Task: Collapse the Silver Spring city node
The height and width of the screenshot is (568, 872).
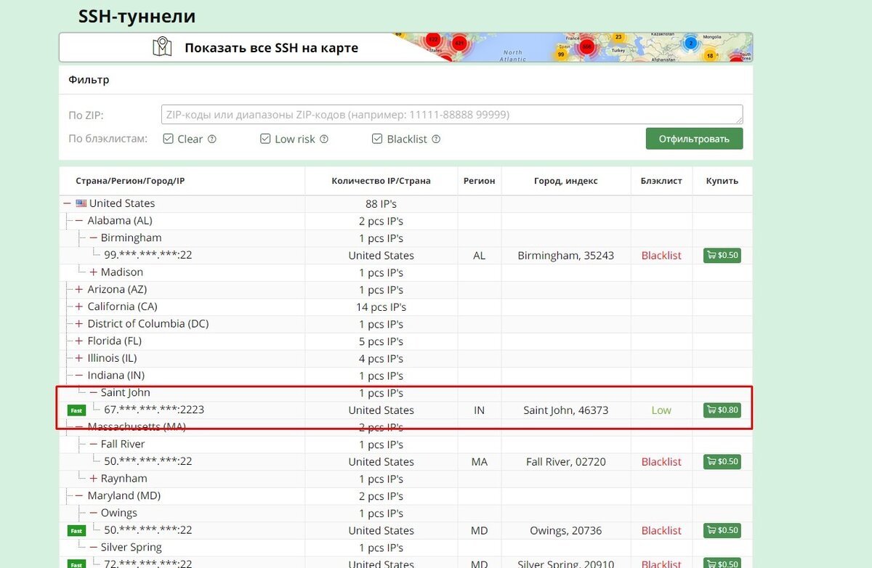Action: point(93,547)
